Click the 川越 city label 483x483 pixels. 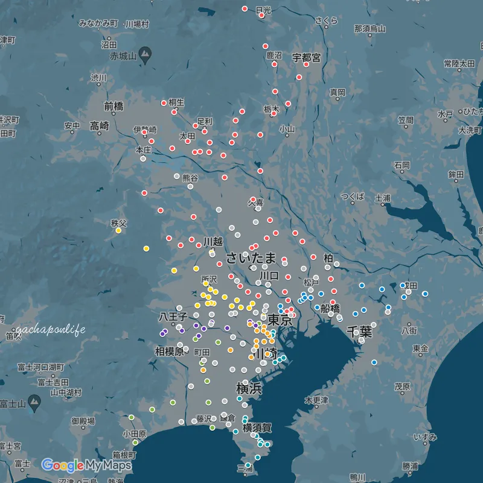pyautogui.click(x=213, y=241)
